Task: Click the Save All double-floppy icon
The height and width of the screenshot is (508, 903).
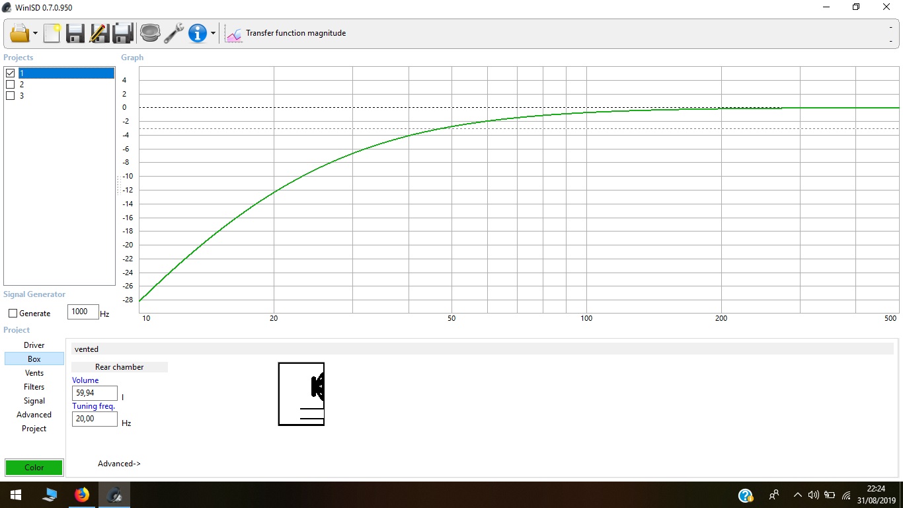Action: (124, 33)
